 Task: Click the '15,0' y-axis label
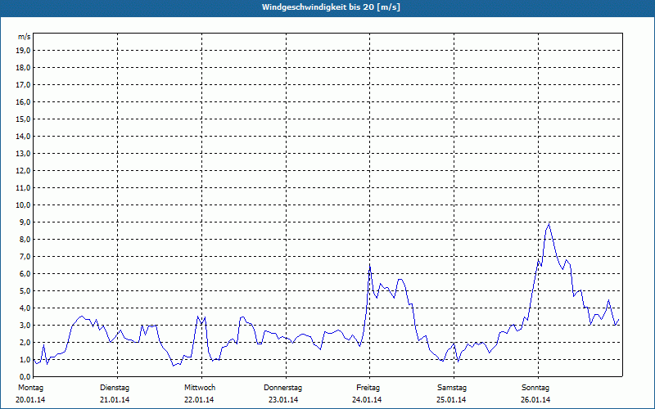[23, 119]
